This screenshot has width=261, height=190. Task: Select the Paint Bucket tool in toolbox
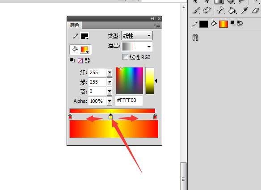pyautogui.click(x=232, y=11)
